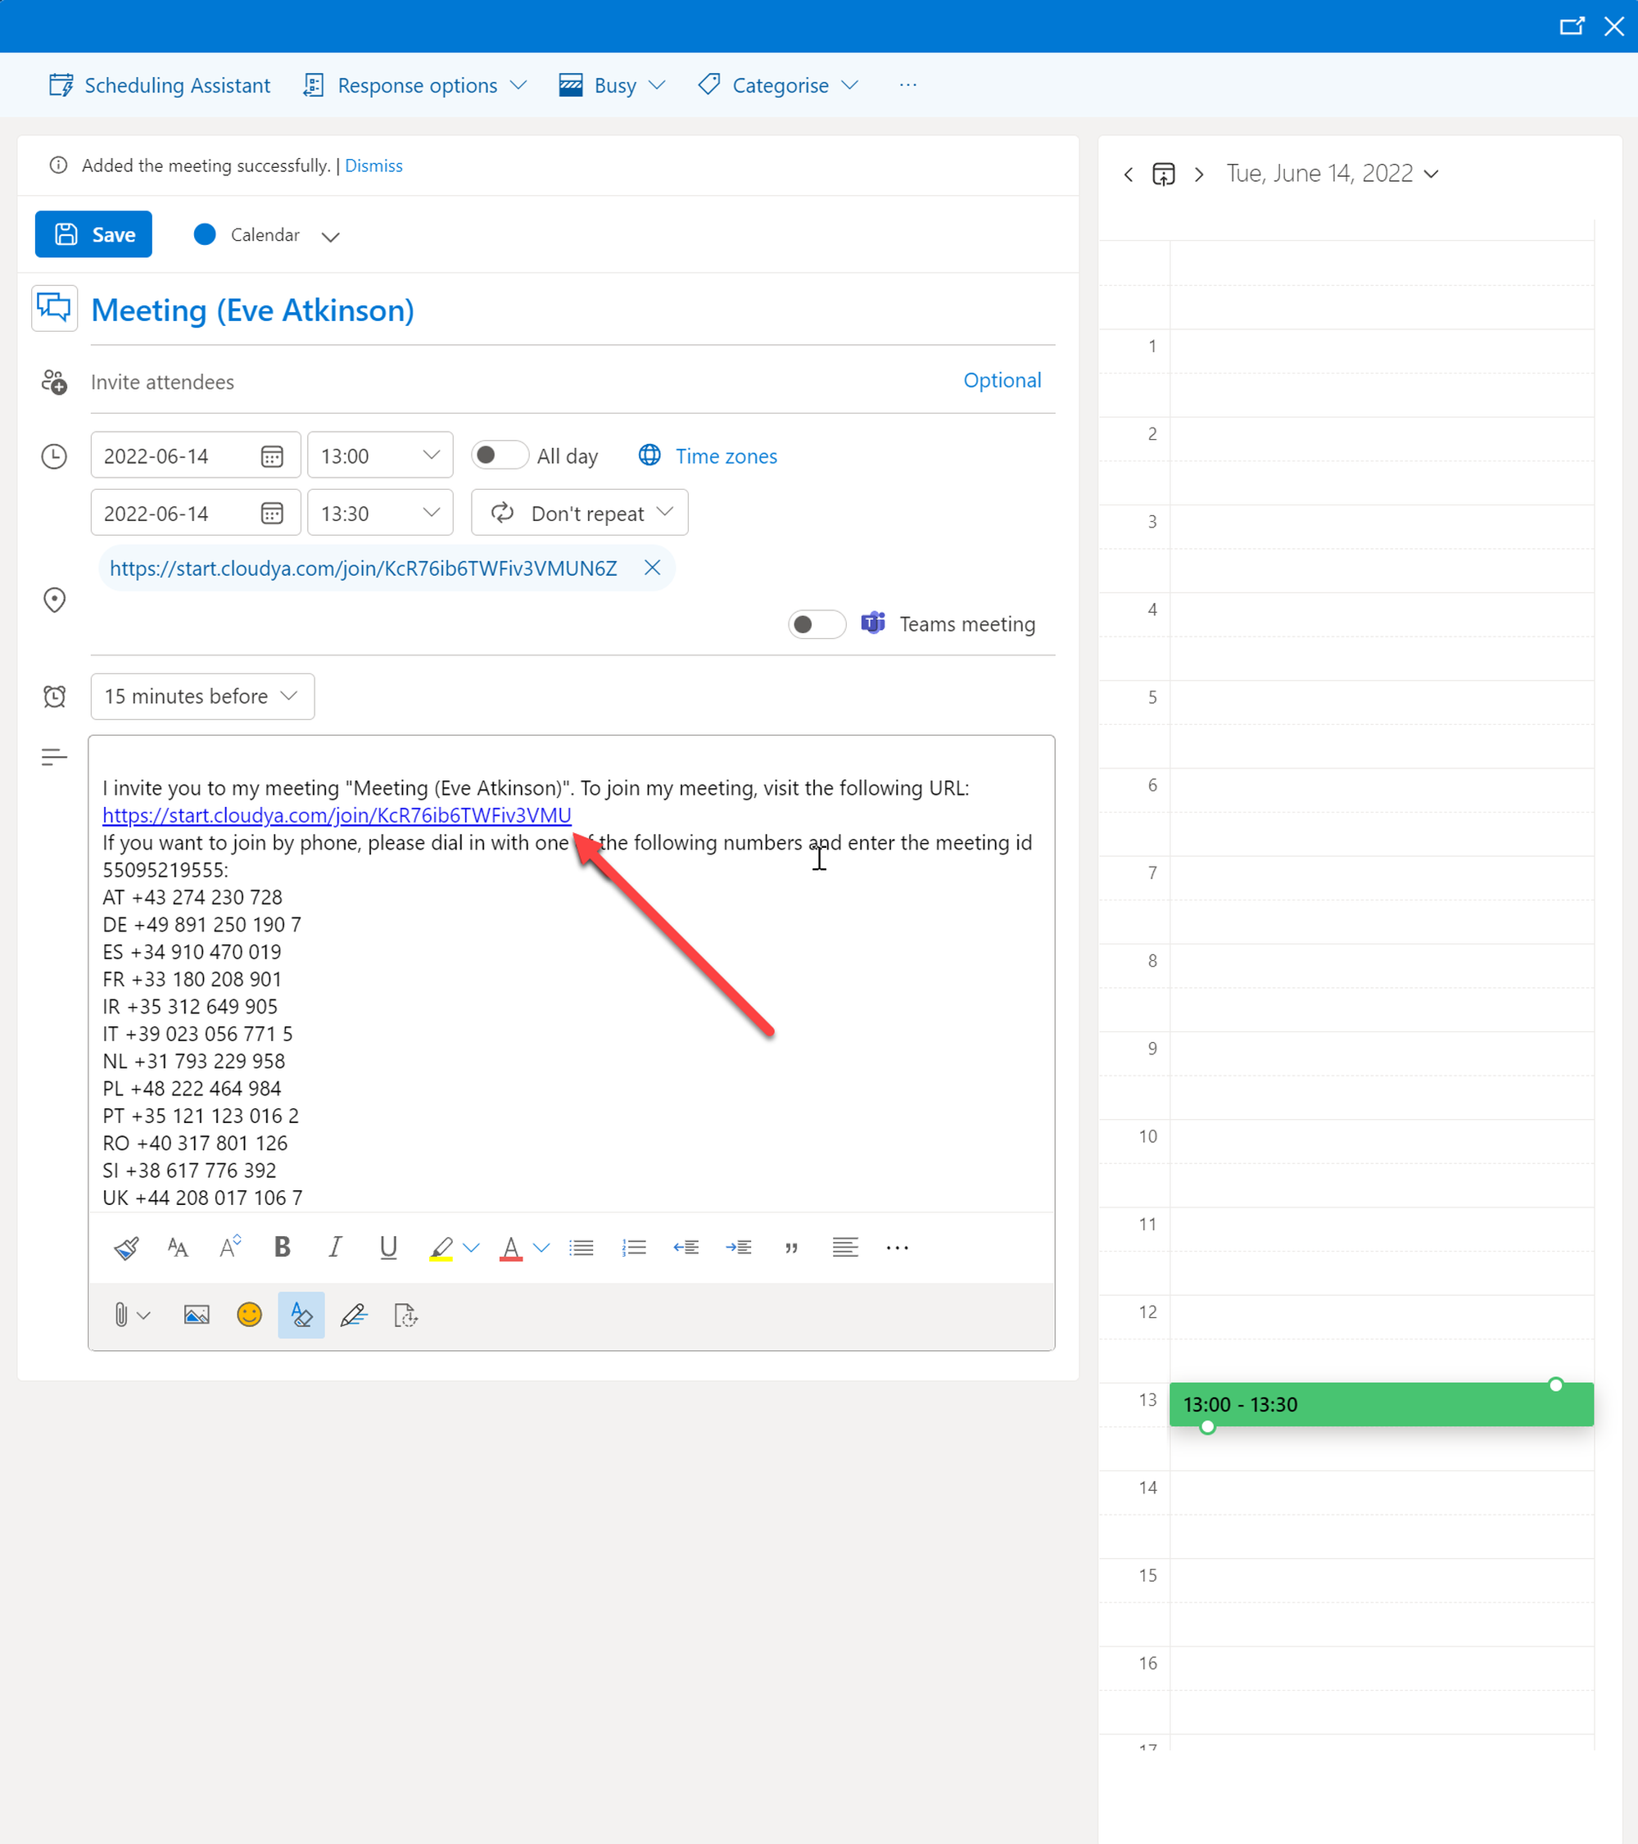
Task: Expand the Don't repeat dropdown
Action: pos(580,513)
